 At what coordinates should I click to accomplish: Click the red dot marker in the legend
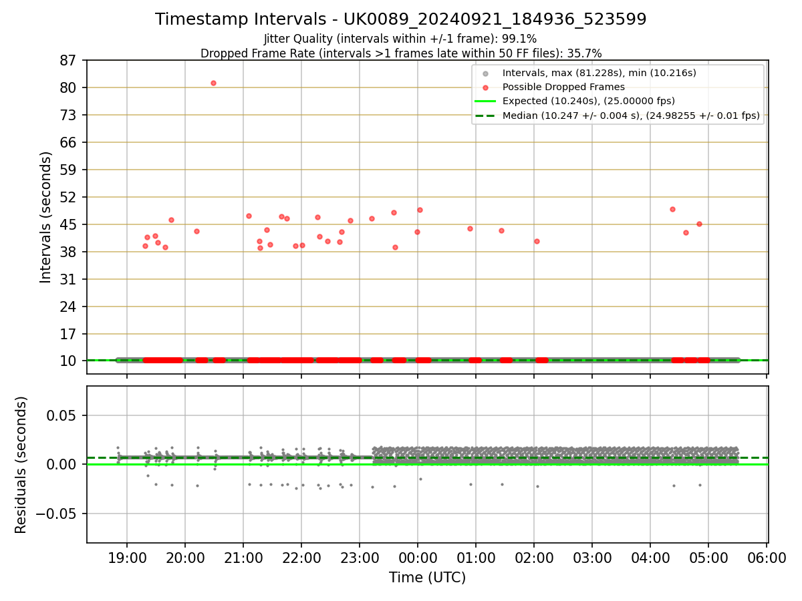point(485,87)
